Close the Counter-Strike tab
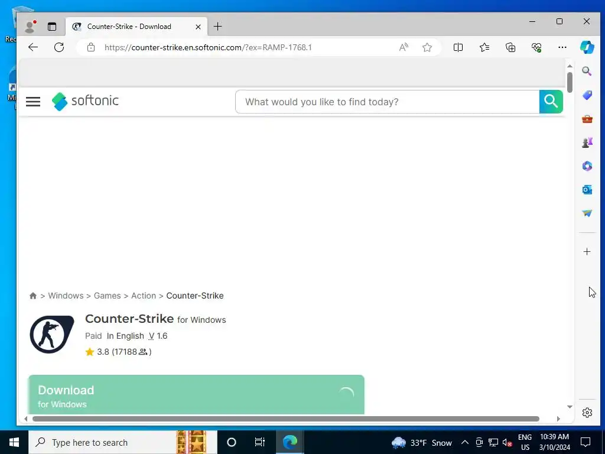605x454 pixels. 198,27
